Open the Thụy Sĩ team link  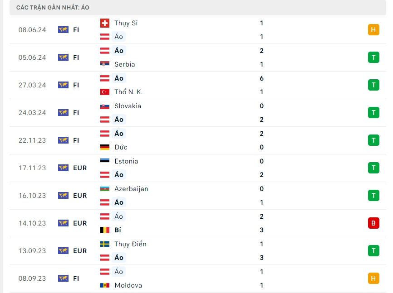(126, 23)
